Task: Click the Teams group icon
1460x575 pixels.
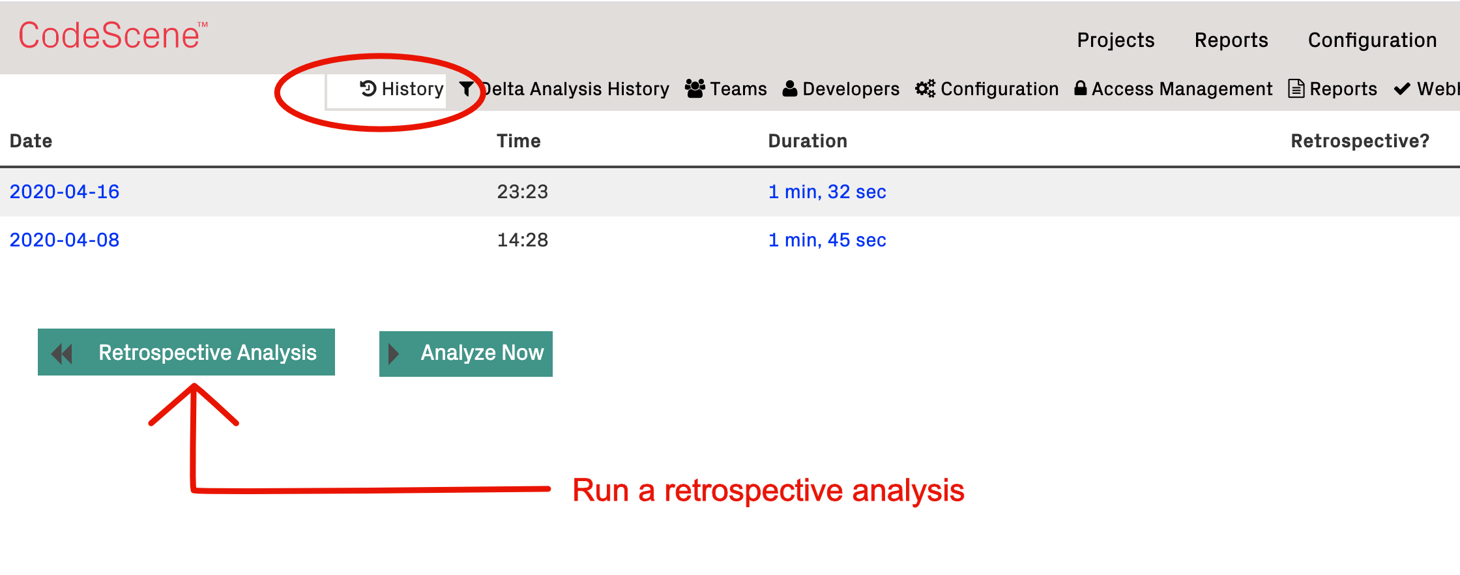Action: 695,89
